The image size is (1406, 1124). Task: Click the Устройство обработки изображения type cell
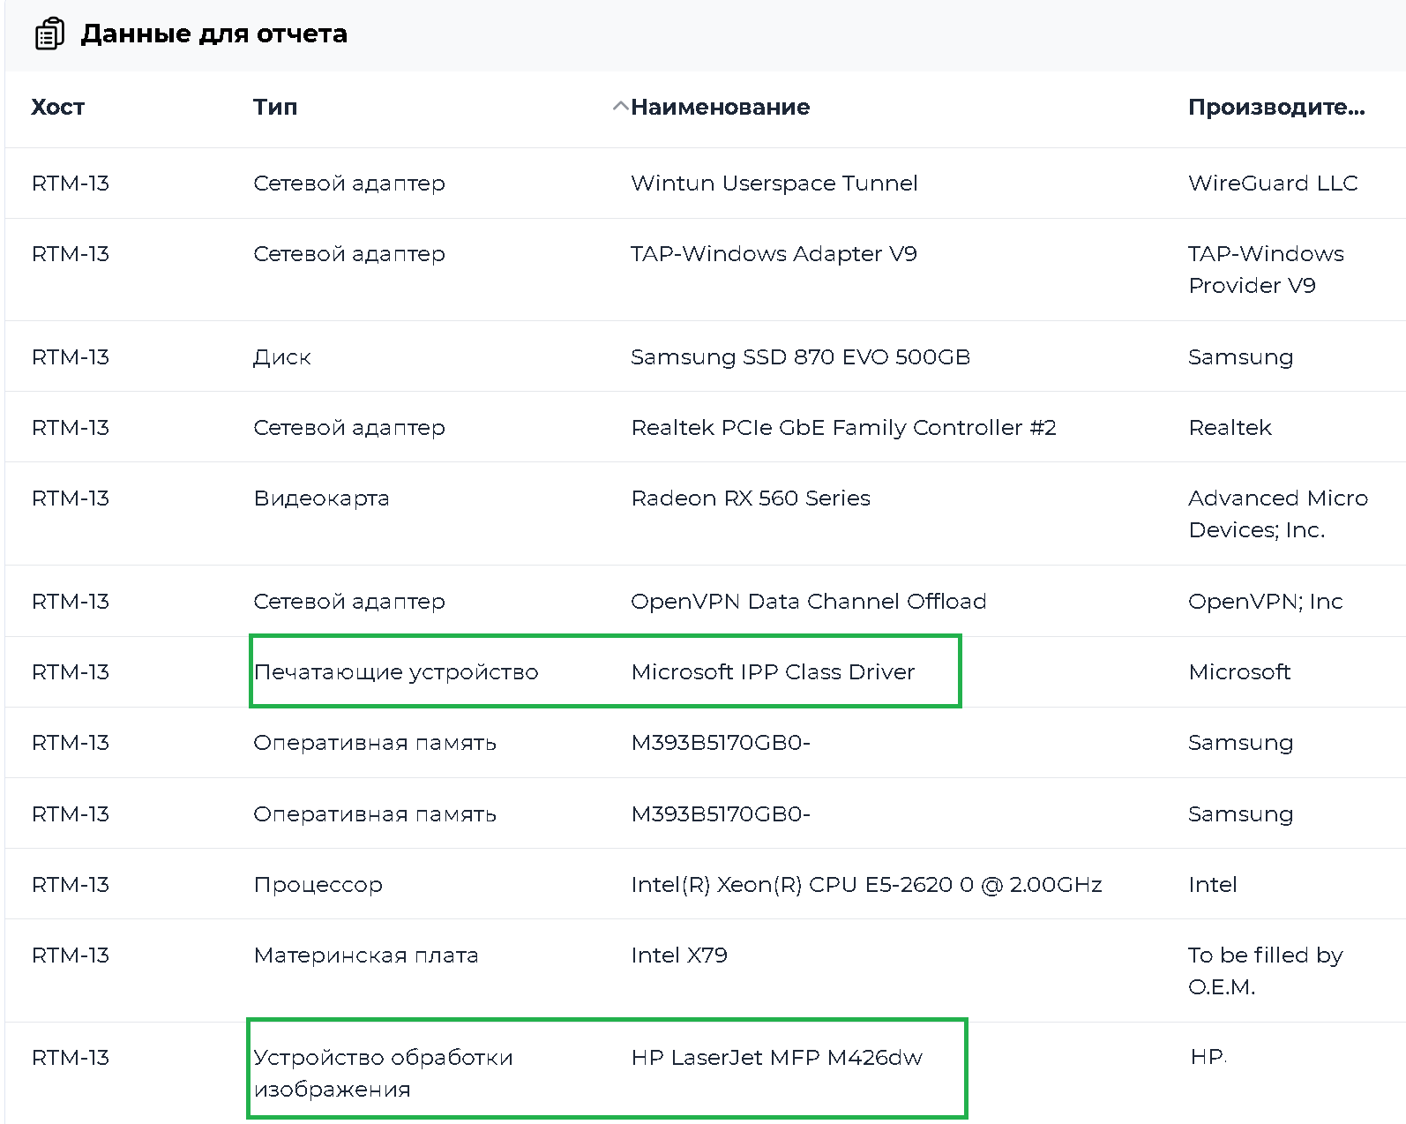tap(383, 1073)
